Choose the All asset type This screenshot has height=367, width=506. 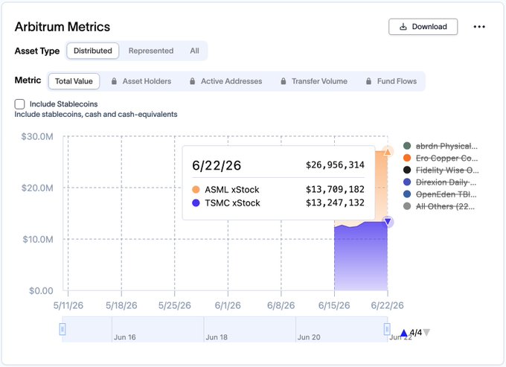pyautogui.click(x=194, y=51)
